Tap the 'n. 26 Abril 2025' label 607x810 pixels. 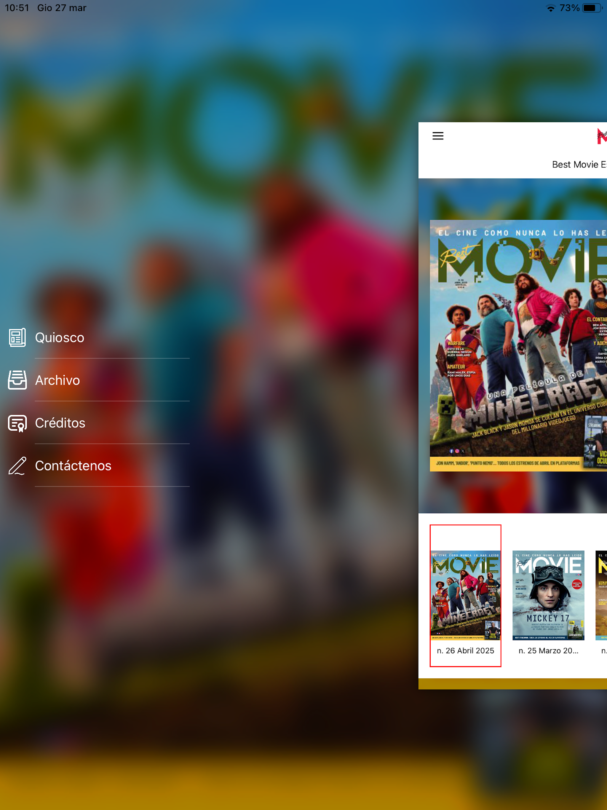(466, 650)
